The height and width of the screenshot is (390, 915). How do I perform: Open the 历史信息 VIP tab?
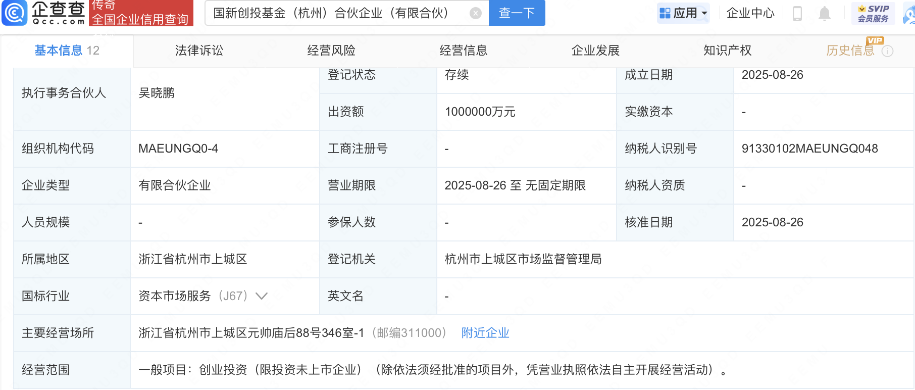pyautogui.click(x=850, y=51)
